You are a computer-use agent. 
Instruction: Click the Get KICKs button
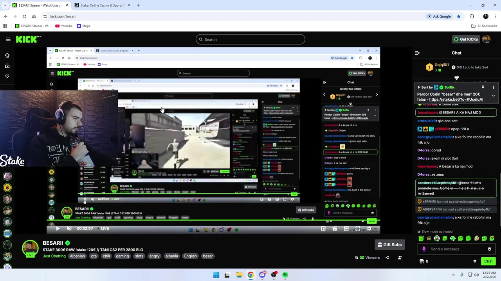point(466,39)
